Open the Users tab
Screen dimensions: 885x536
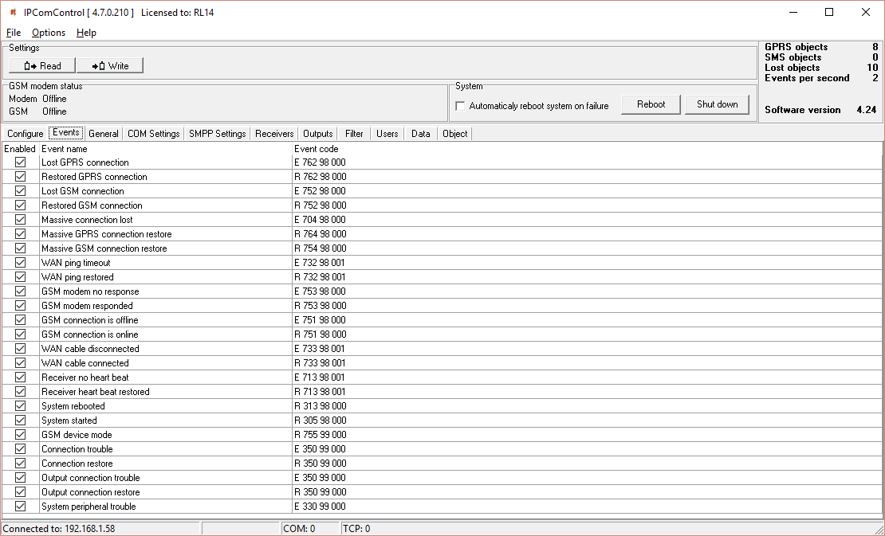point(387,134)
